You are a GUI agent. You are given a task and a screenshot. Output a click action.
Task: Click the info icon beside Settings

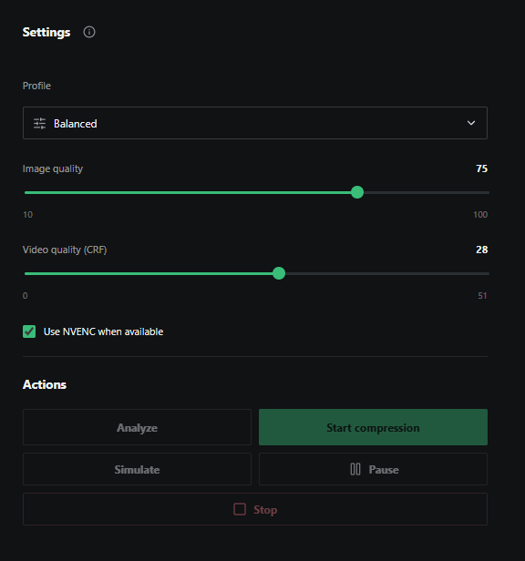point(89,32)
